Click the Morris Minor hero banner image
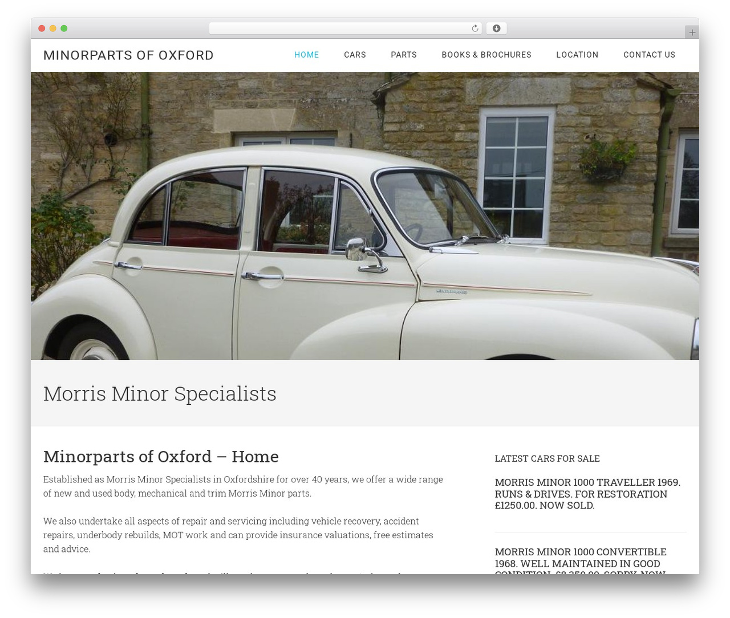Image resolution: width=730 pixels, height=618 pixels. coord(365,216)
